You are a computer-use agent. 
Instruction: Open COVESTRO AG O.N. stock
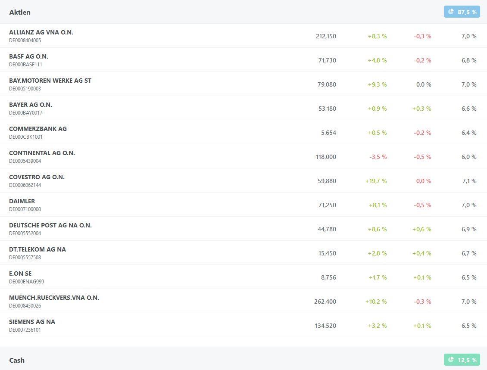[x=37, y=177]
